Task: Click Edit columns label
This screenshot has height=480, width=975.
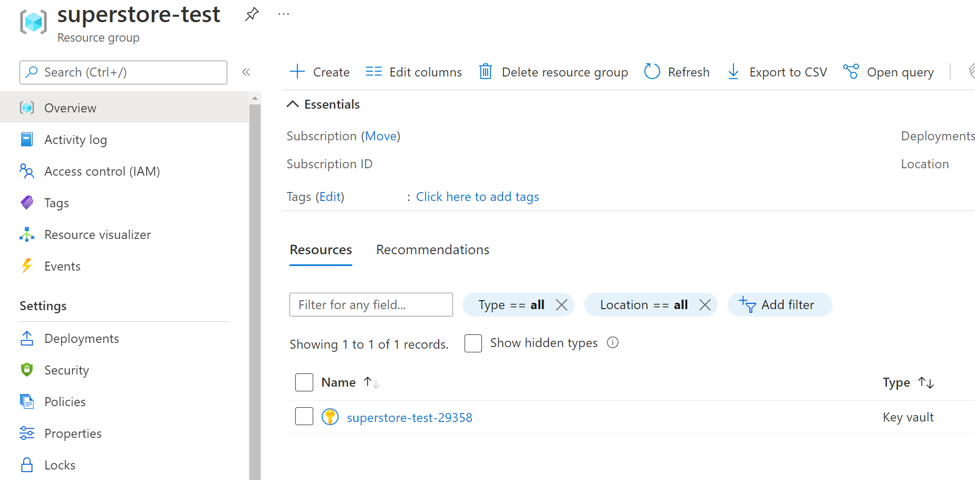Action: (426, 72)
